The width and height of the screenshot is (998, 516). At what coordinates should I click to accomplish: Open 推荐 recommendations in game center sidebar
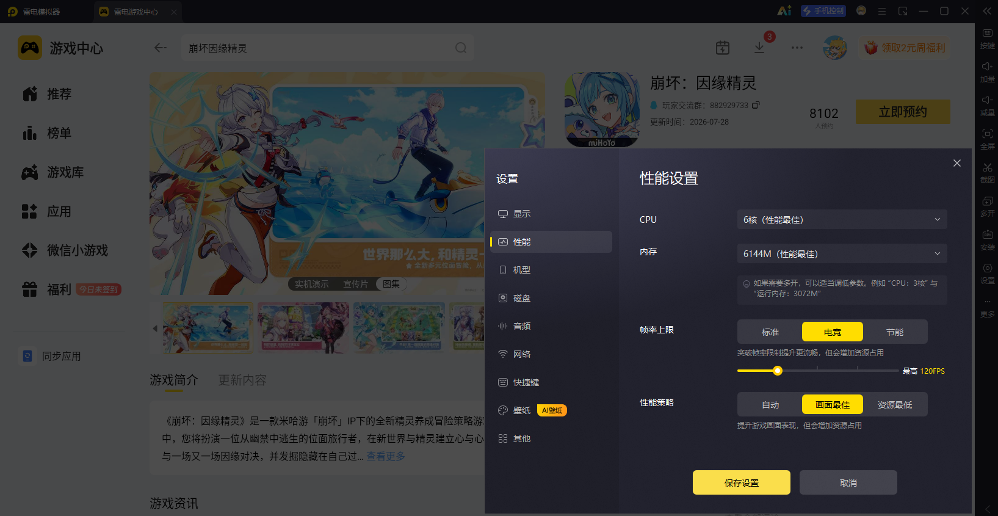[47, 94]
